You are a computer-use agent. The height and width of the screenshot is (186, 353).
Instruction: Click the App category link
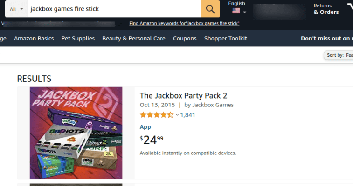[145, 127]
